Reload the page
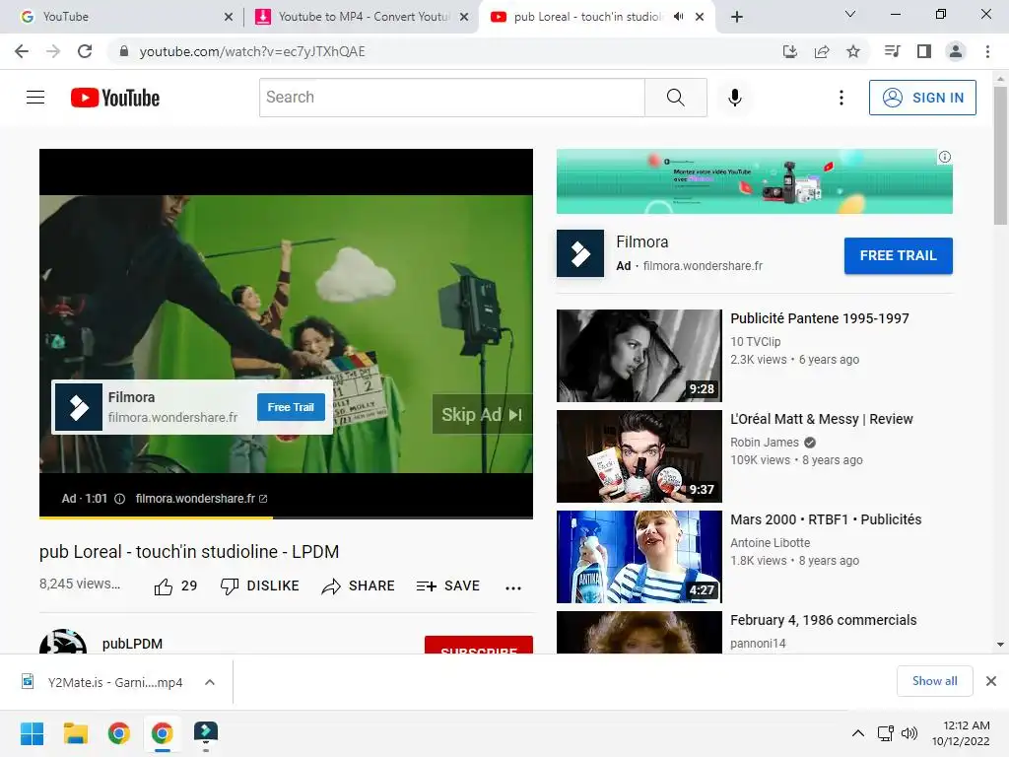1009x757 pixels. point(85,51)
